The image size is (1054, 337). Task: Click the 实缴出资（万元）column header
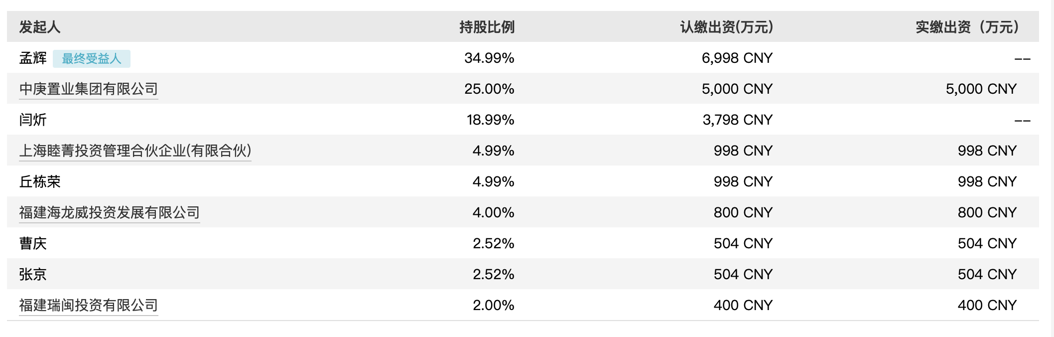point(966,27)
